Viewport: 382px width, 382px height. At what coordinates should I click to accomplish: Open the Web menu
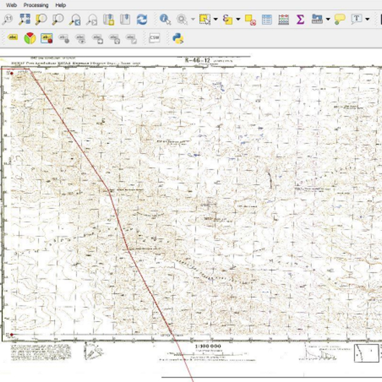(x=11, y=4)
